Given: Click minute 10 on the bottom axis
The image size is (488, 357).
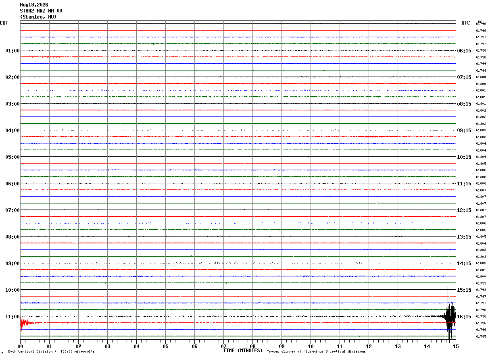Looking at the screenshot, I should click(311, 347).
